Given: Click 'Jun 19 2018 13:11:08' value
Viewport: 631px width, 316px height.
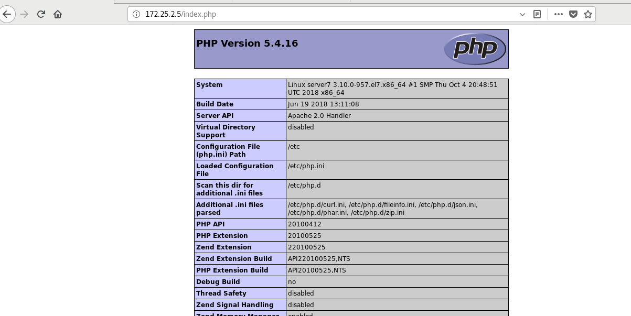Looking at the screenshot, I should click(x=323, y=104).
